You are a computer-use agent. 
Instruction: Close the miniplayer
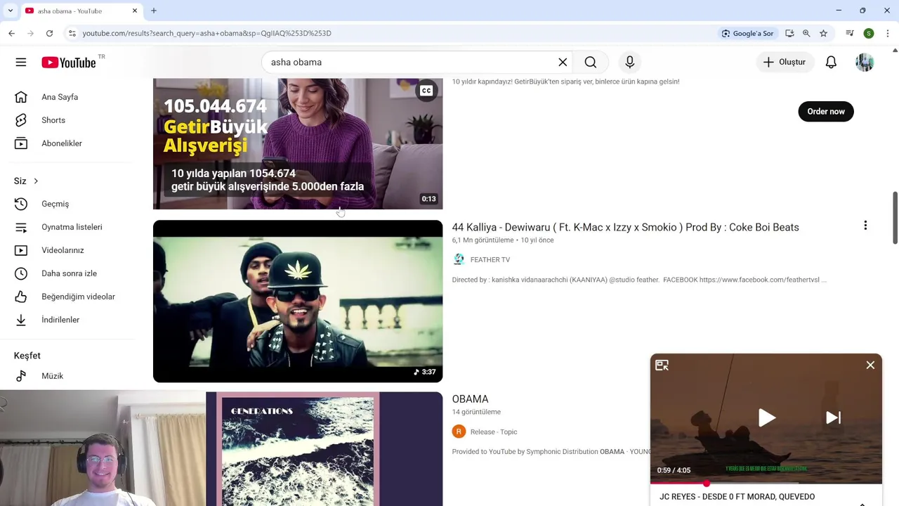pyautogui.click(x=870, y=365)
